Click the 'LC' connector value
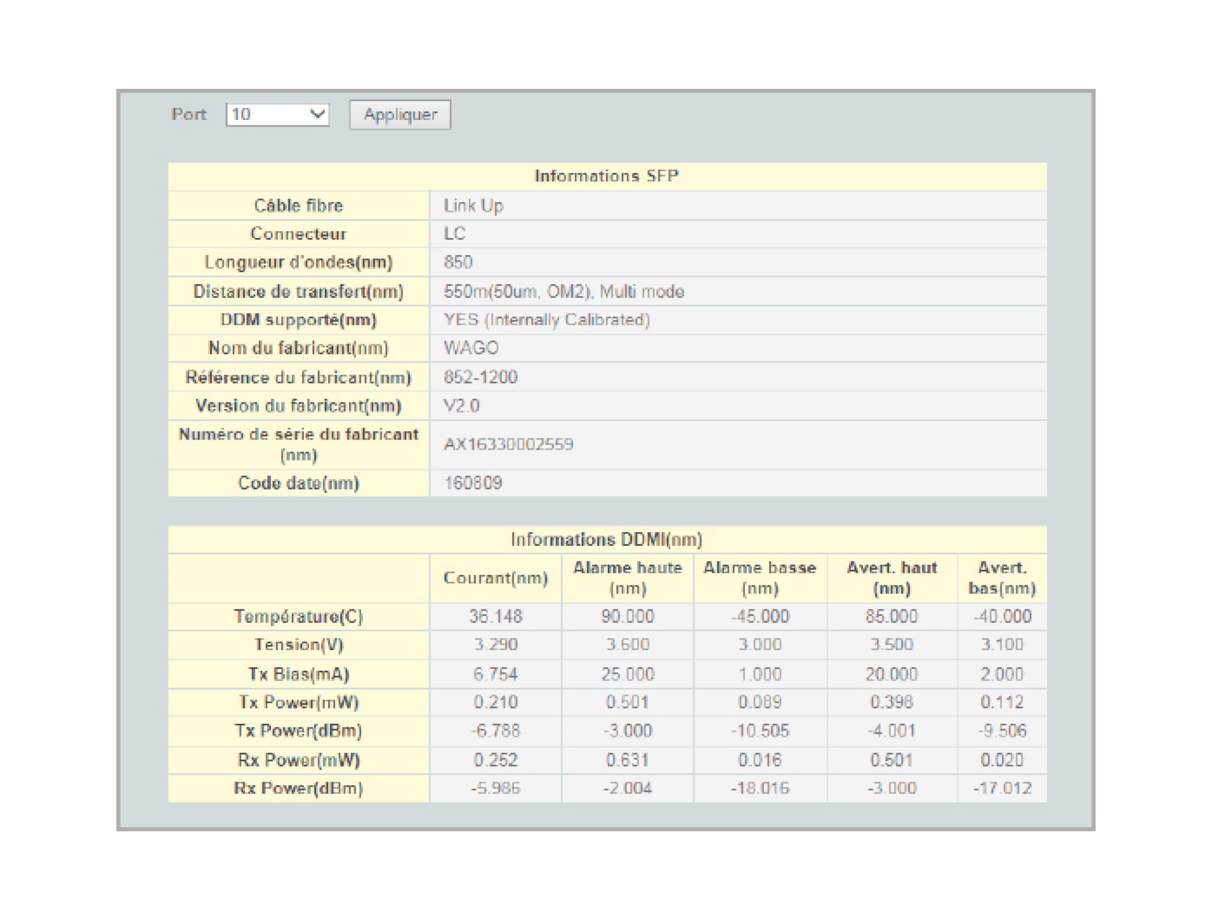1218x913 pixels. point(454,234)
